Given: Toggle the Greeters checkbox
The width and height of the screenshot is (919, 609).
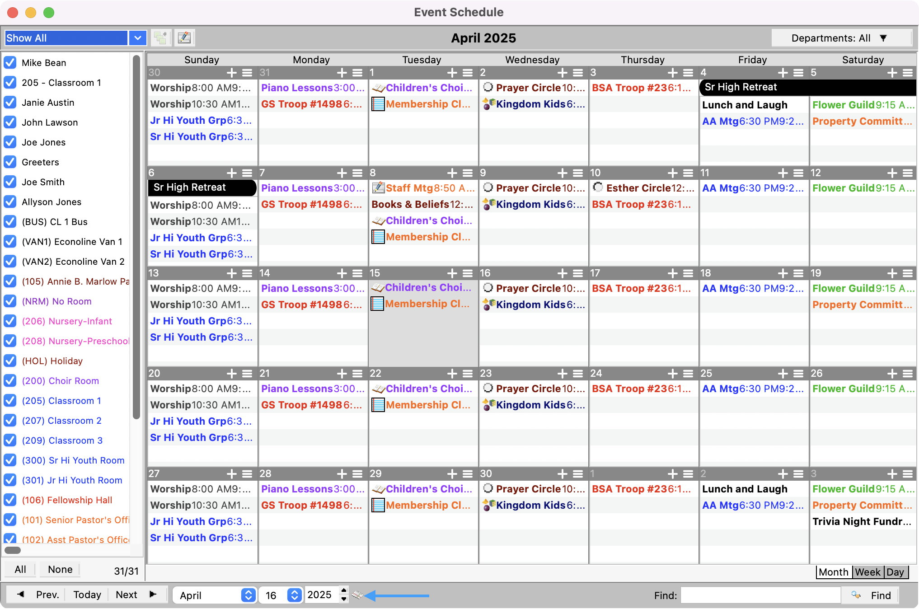Looking at the screenshot, I should click(10, 162).
